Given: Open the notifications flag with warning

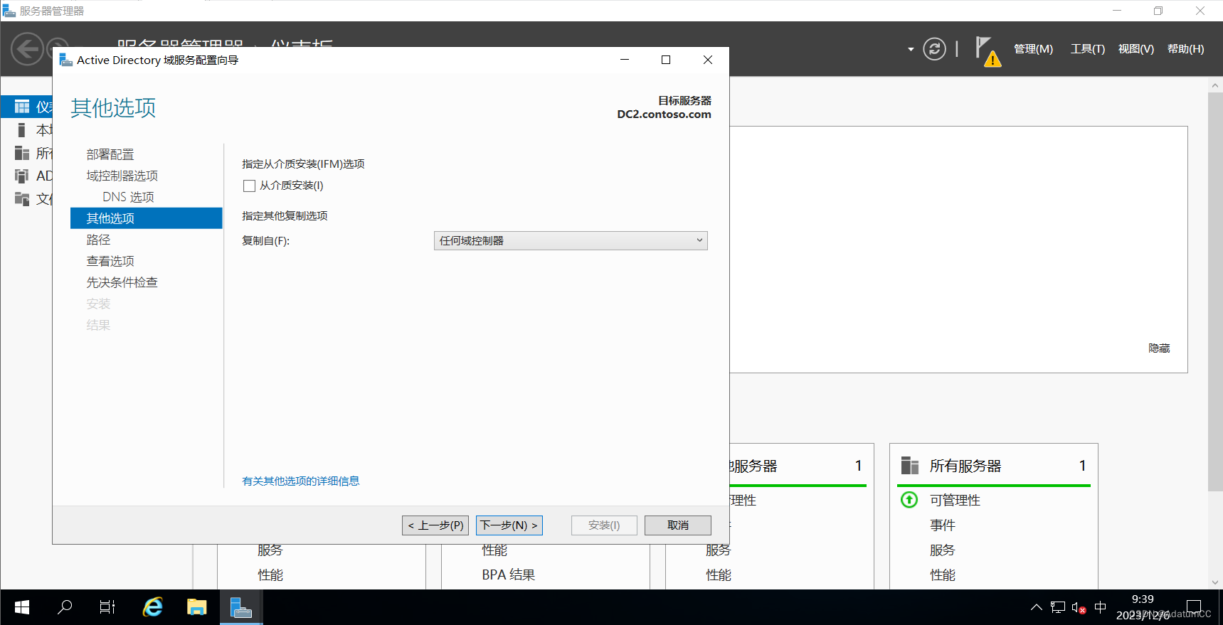Looking at the screenshot, I should [988, 51].
